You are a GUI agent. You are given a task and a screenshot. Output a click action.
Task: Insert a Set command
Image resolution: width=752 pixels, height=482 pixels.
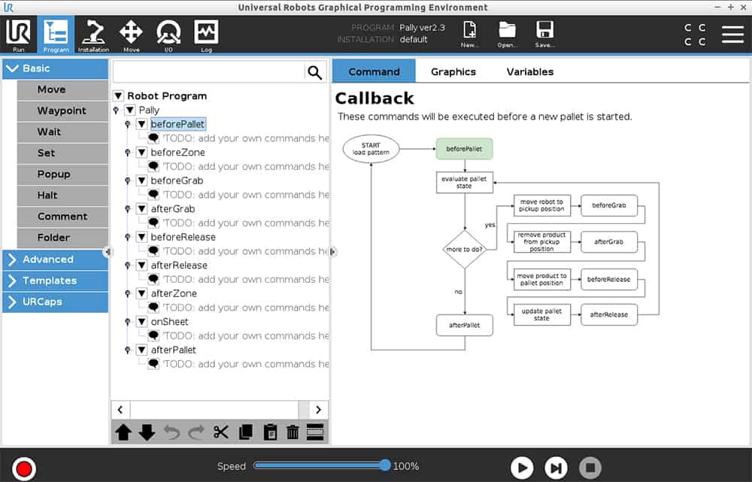[63, 153]
